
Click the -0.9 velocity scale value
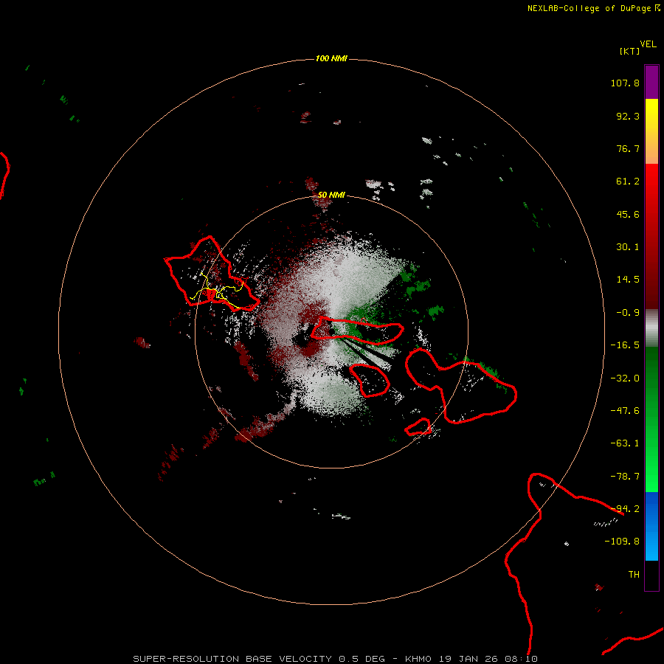pyautogui.click(x=628, y=313)
